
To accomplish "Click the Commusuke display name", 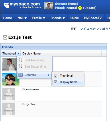I will 31,89.
